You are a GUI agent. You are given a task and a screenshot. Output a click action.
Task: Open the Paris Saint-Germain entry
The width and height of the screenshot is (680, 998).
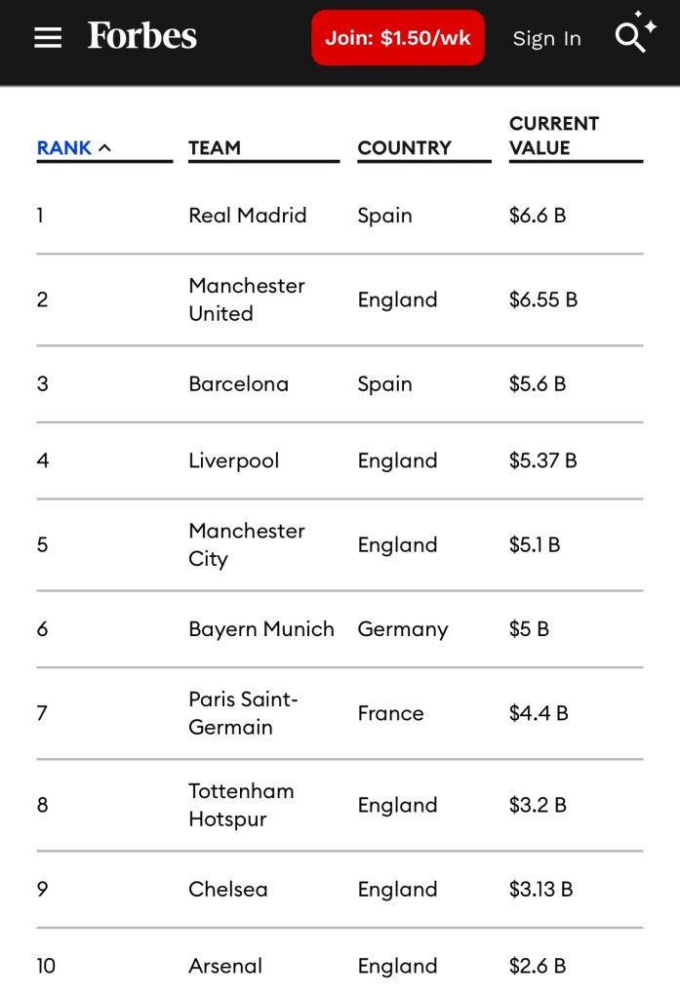point(243,713)
